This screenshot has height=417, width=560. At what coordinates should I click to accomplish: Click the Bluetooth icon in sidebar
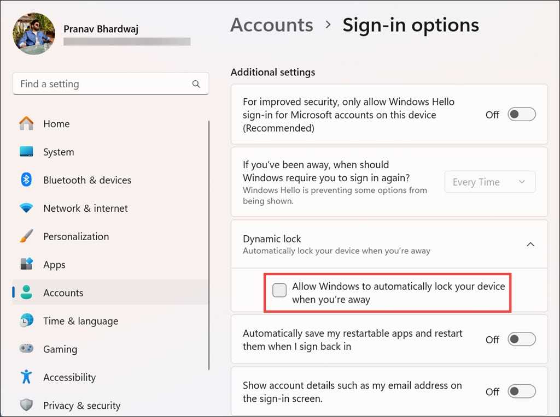pos(26,180)
